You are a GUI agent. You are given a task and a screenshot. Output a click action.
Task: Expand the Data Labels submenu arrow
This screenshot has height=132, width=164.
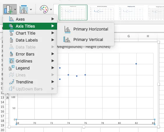53,40
